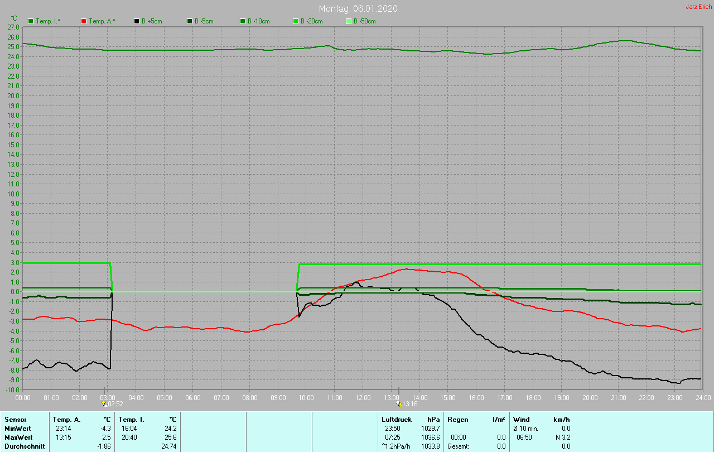Click the bright green B -20cm swatch
Screen dimensions: 714x452
[x=296, y=21]
